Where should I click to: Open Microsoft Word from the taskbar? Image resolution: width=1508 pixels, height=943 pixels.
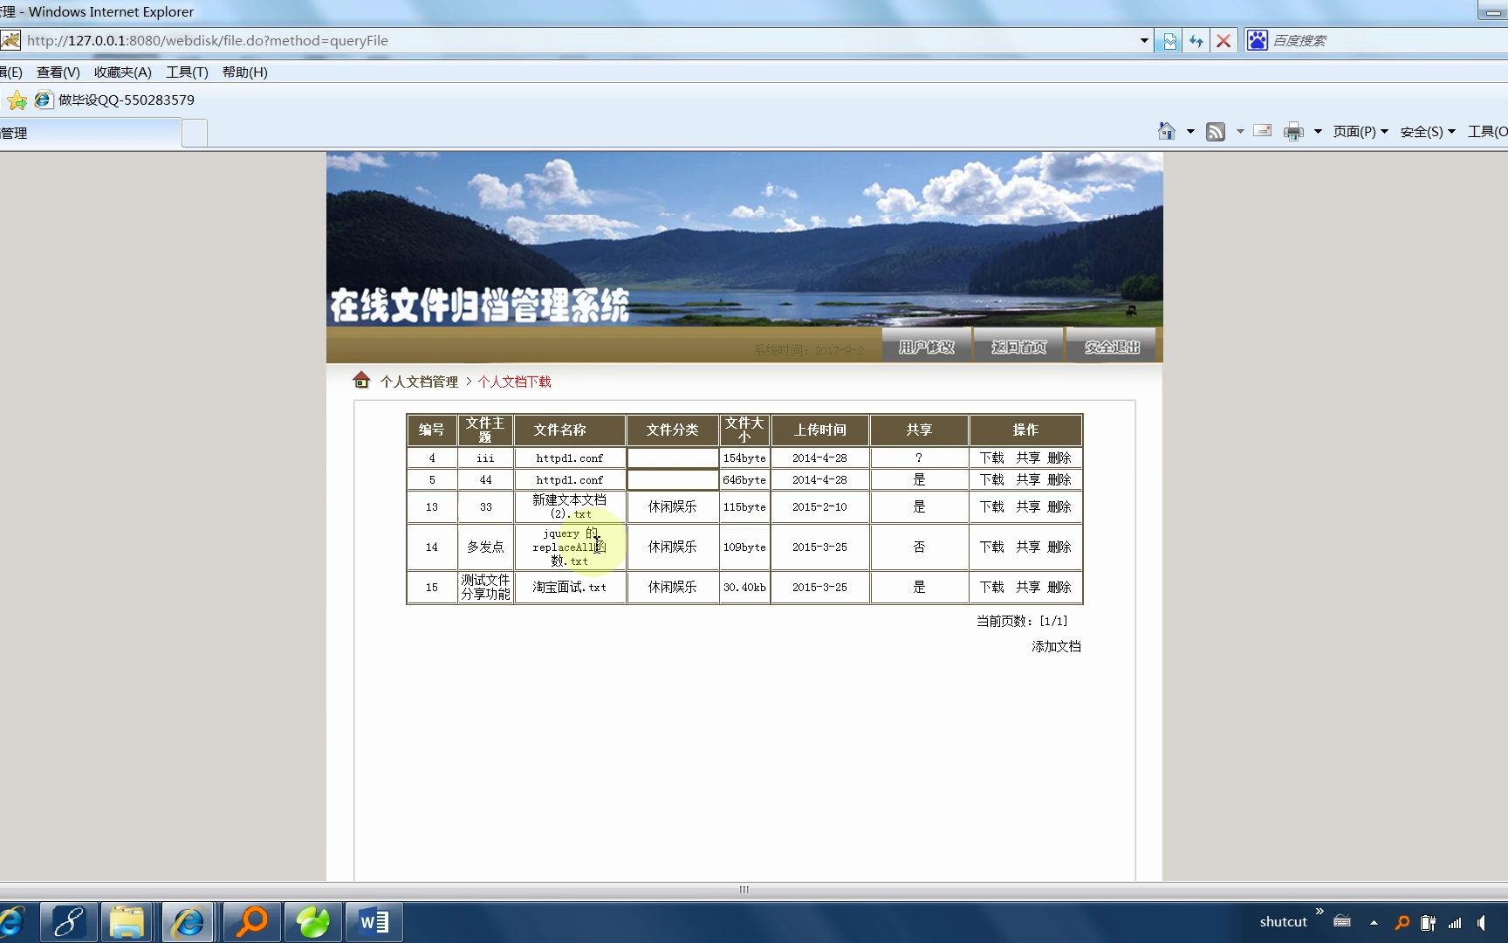coord(374,921)
